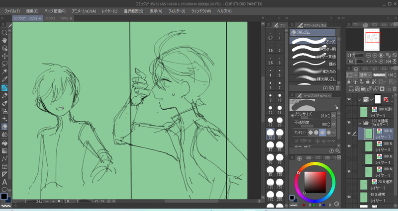Open the blend mode 通常 dropdown

point(366,75)
